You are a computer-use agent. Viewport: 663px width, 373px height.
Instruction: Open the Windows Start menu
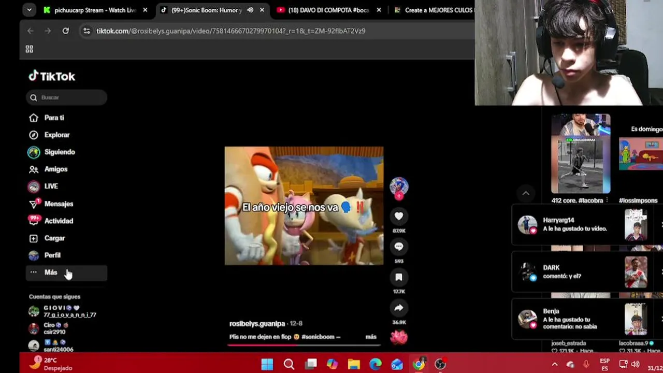[267, 364]
